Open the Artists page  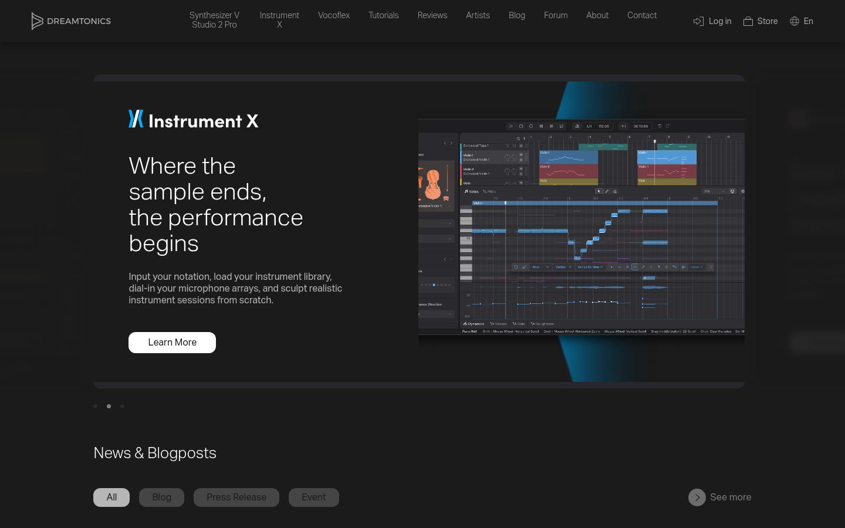coord(478,15)
